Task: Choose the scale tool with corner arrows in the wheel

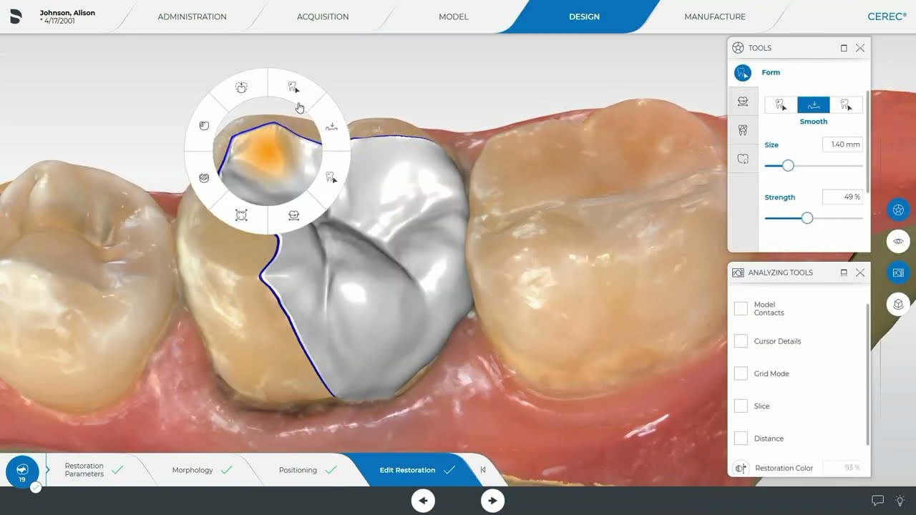Action: (x=241, y=215)
